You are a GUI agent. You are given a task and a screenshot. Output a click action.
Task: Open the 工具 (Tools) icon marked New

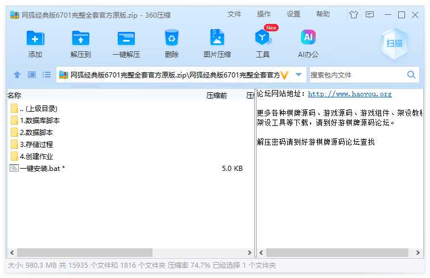[263, 38]
